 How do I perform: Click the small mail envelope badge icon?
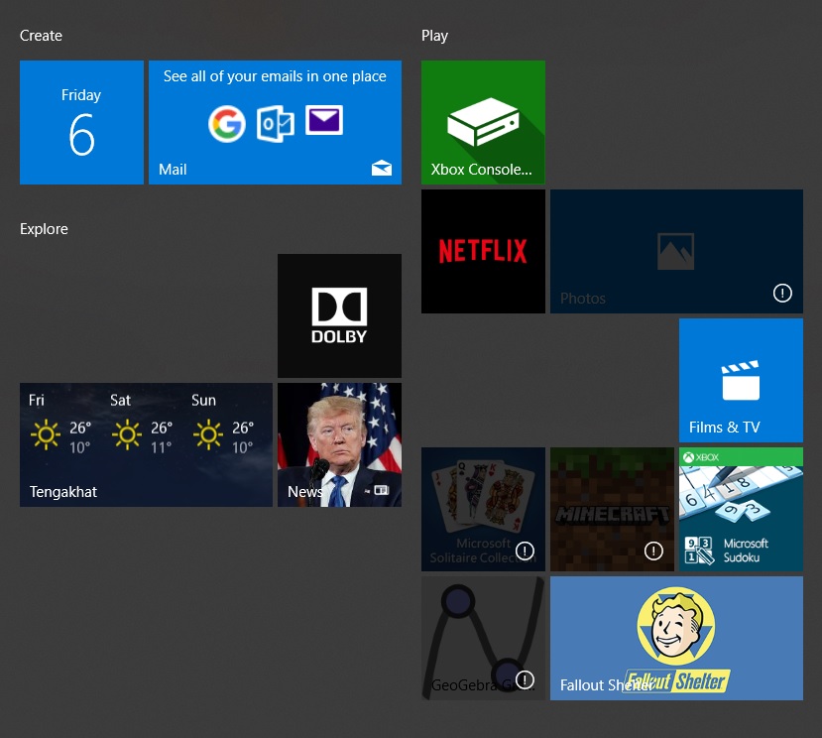click(382, 168)
